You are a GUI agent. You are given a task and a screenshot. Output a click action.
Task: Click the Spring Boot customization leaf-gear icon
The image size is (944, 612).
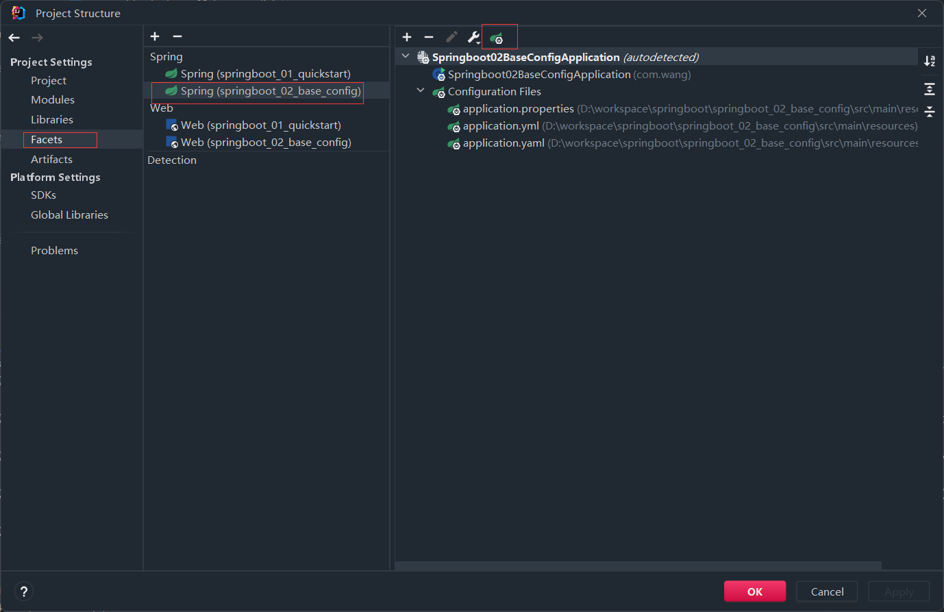pos(497,38)
